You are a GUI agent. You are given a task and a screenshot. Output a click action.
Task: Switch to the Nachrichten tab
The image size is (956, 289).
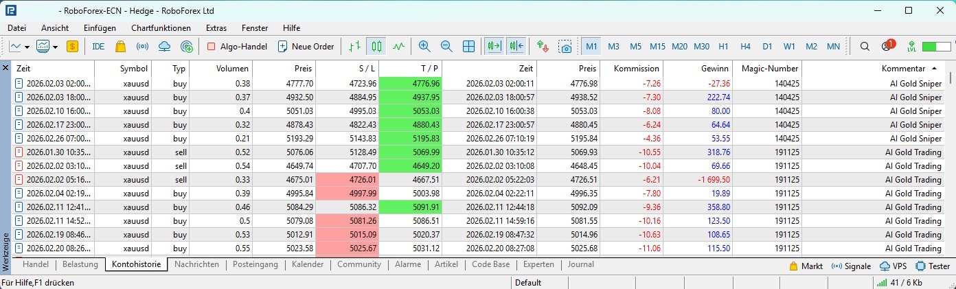[x=196, y=264]
